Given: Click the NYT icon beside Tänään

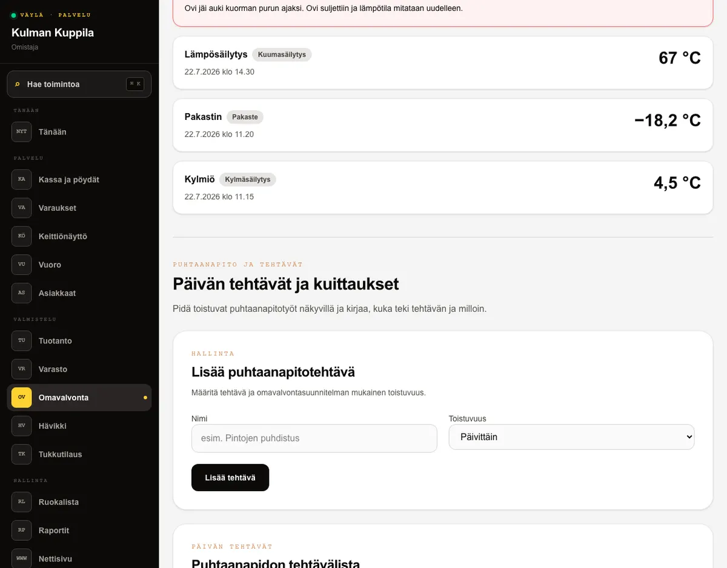Looking at the screenshot, I should click(22, 131).
